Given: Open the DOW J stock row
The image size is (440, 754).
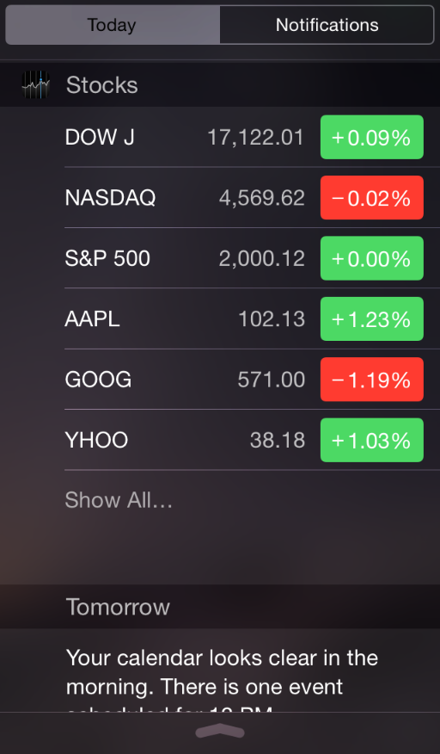Looking at the screenshot, I should [x=252, y=137].
